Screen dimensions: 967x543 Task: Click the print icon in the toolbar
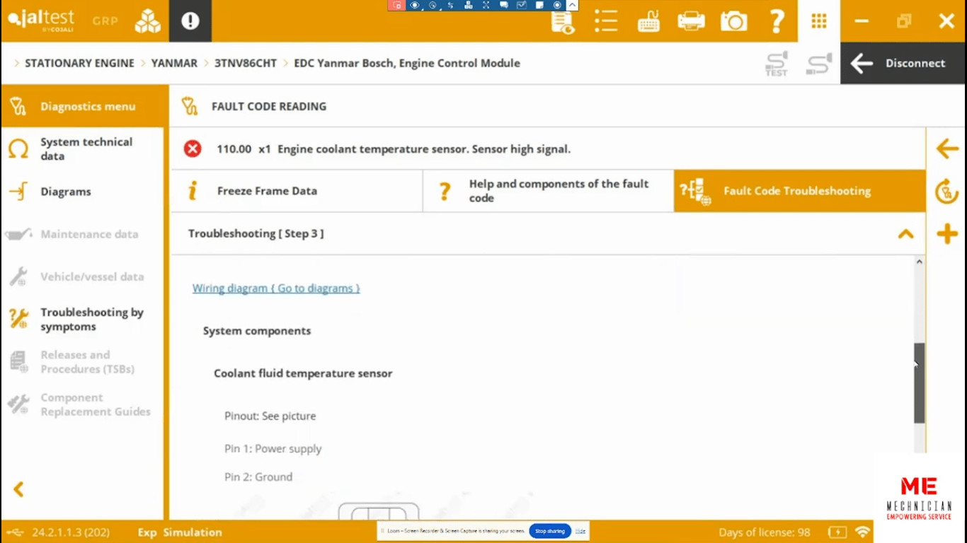(x=691, y=21)
